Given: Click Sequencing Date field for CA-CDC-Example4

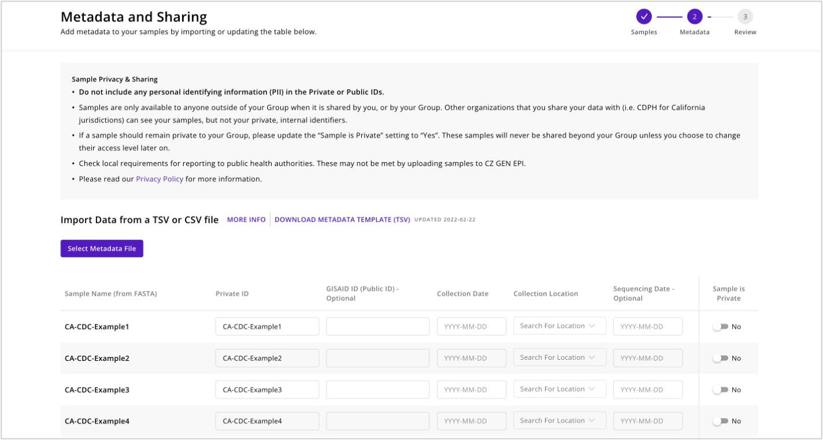Looking at the screenshot, I should coord(648,421).
